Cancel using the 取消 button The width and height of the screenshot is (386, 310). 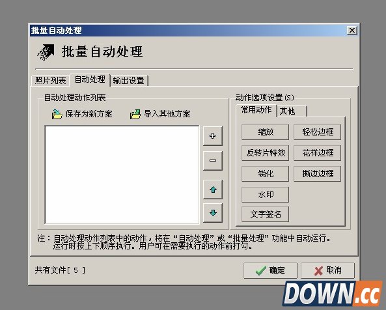click(327, 271)
